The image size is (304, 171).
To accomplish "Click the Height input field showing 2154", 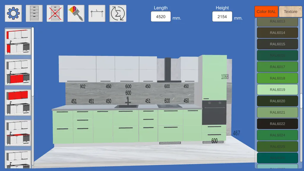I will [222, 17].
